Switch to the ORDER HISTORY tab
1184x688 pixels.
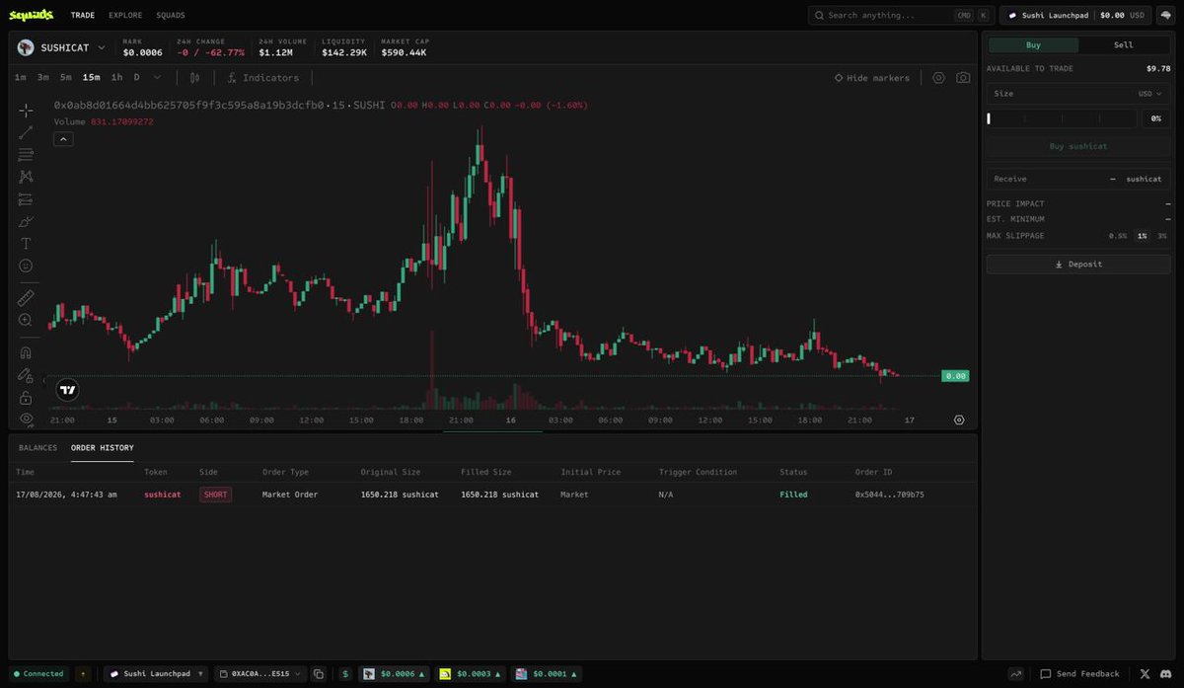coord(103,448)
